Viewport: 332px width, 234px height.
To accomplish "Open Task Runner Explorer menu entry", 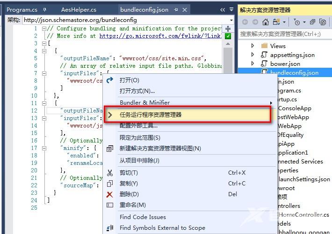I will click(187, 115).
